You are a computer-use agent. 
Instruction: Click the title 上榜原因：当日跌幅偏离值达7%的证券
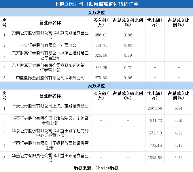tap(96, 4)
